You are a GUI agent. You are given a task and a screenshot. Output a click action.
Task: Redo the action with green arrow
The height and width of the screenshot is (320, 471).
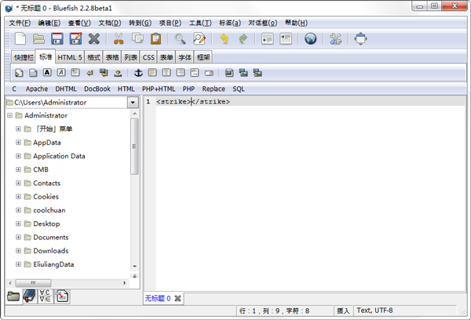[243, 38]
